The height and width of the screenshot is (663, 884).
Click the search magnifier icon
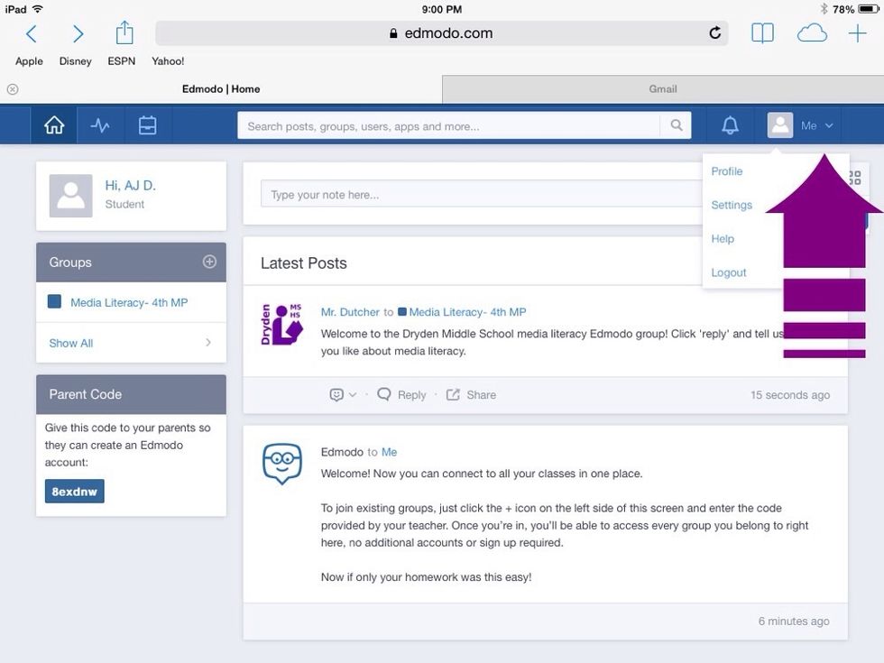click(676, 126)
